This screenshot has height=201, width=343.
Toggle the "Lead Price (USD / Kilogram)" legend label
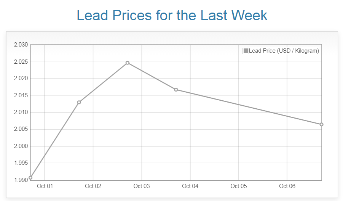tap(284, 51)
